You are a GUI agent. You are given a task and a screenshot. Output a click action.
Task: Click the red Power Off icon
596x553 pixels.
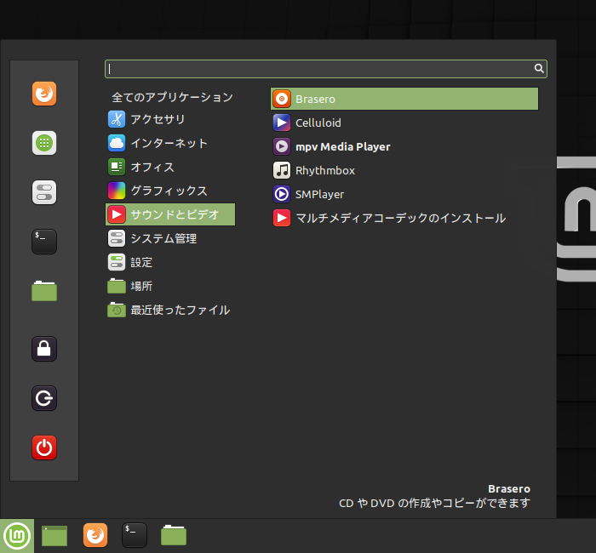pyautogui.click(x=44, y=448)
